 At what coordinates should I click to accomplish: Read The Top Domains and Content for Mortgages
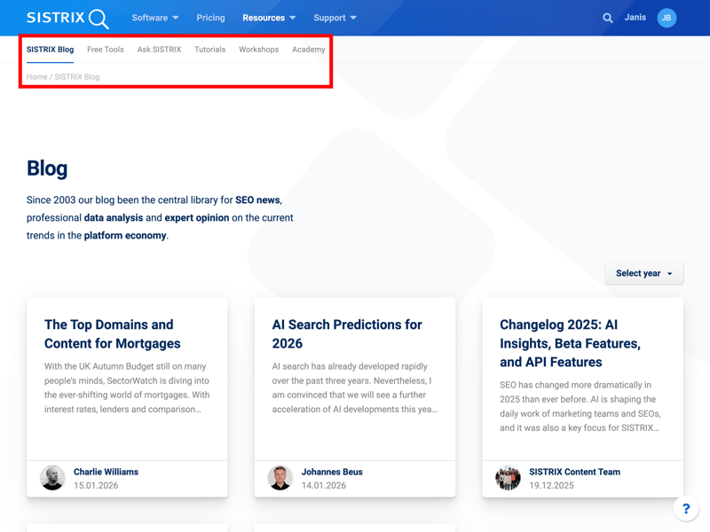(x=113, y=334)
